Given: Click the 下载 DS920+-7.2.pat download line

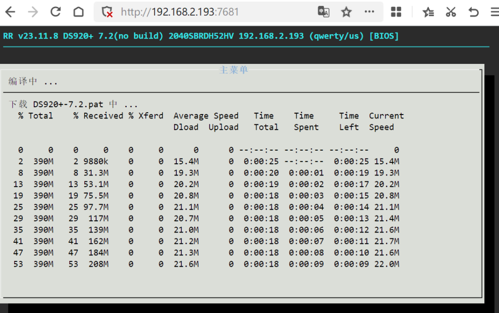Looking at the screenshot, I should point(73,104).
